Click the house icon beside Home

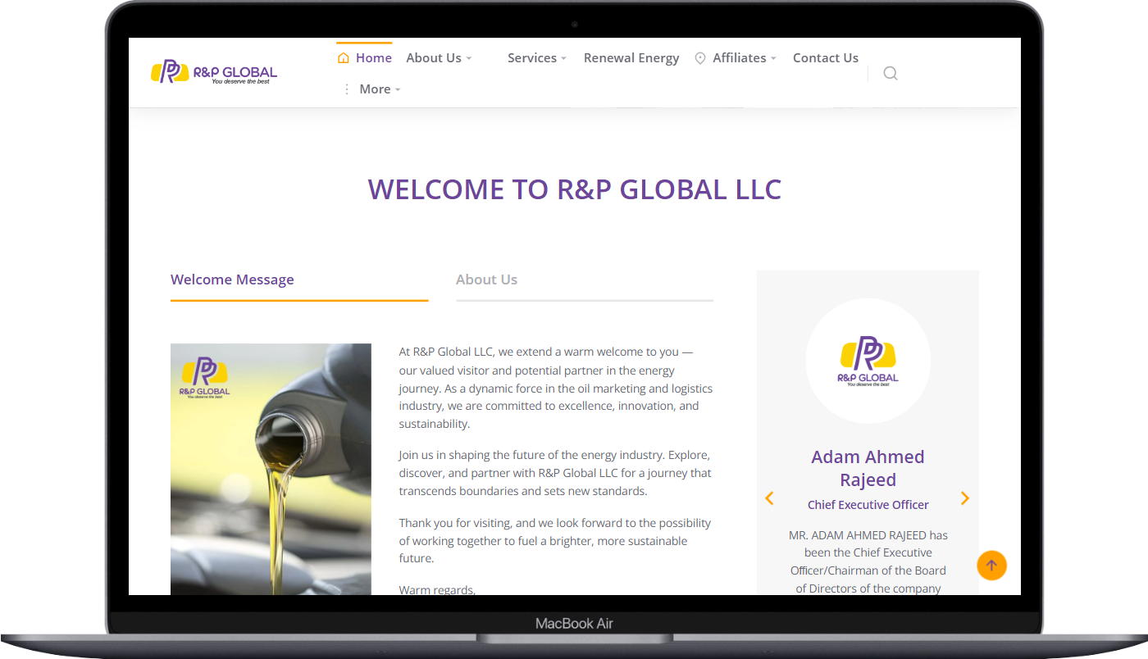[344, 58]
